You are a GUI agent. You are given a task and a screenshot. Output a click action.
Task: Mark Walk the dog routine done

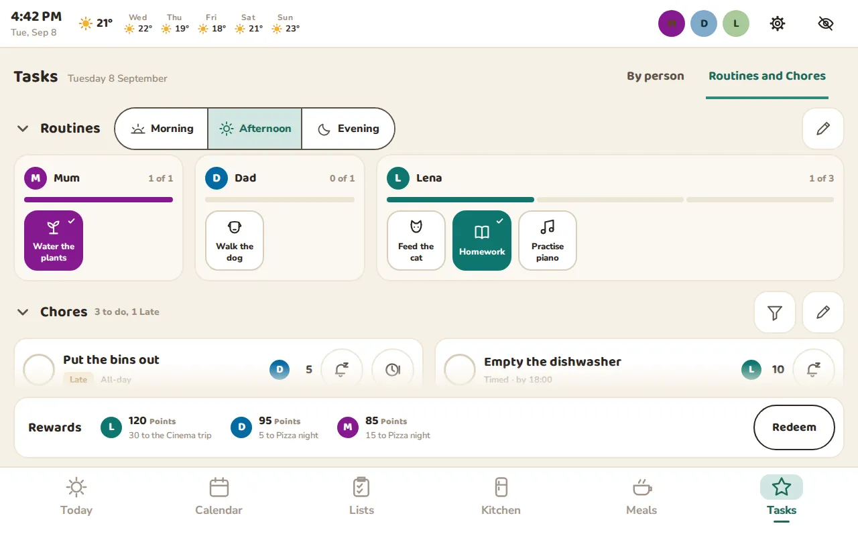tap(235, 241)
